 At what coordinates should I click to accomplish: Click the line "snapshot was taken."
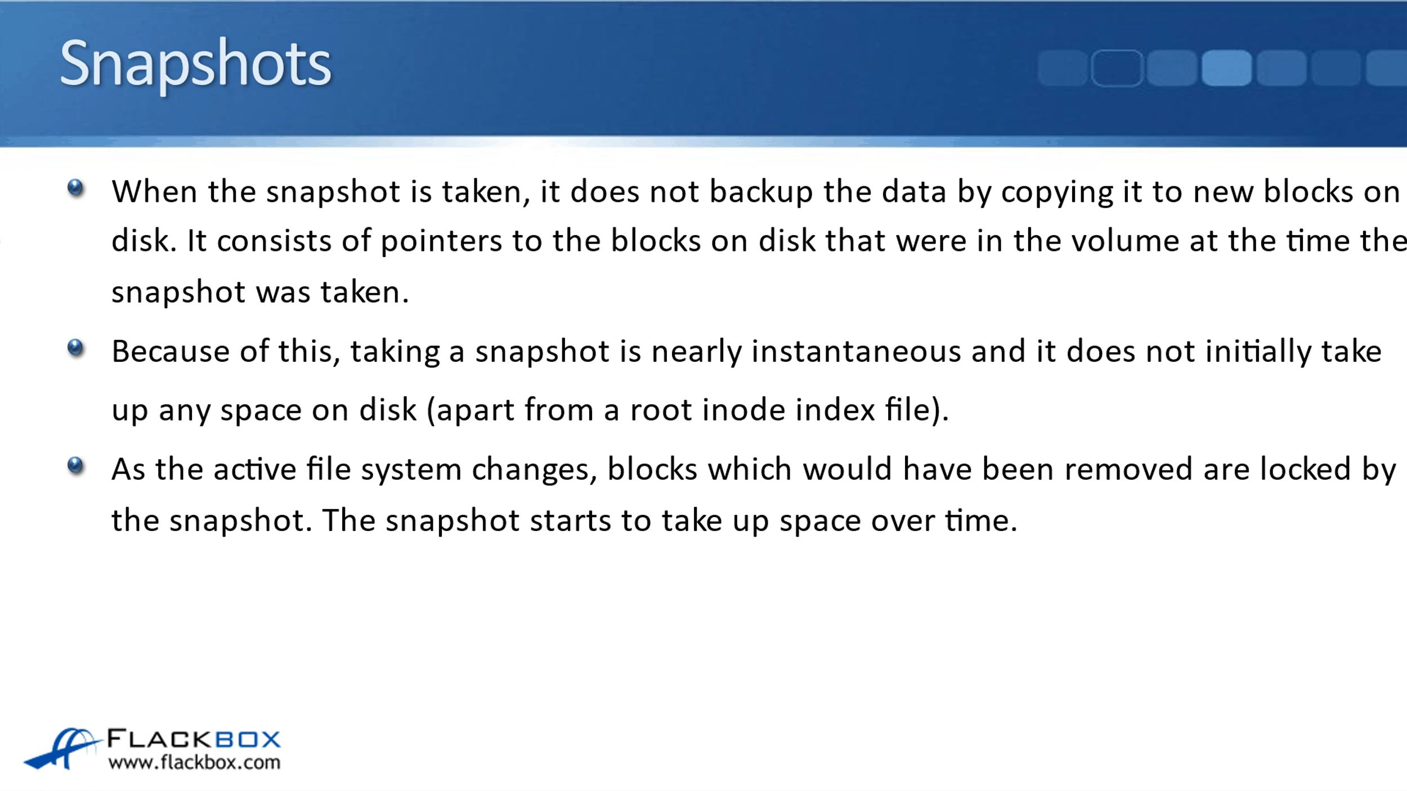[x=260, y=293]
